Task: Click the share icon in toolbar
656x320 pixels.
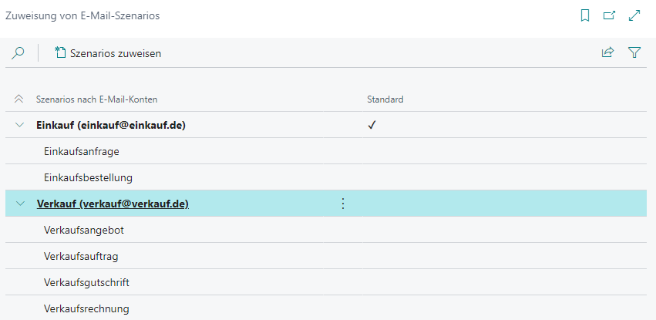Action: coord(607,52)
